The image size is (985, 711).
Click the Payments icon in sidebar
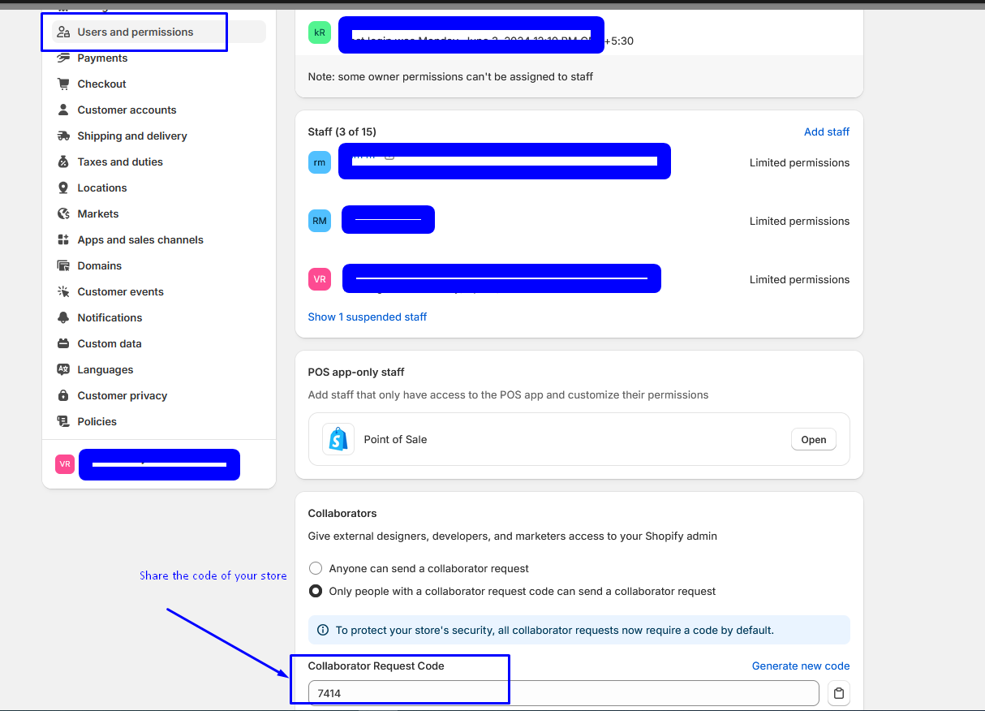[x=63, y=58]
